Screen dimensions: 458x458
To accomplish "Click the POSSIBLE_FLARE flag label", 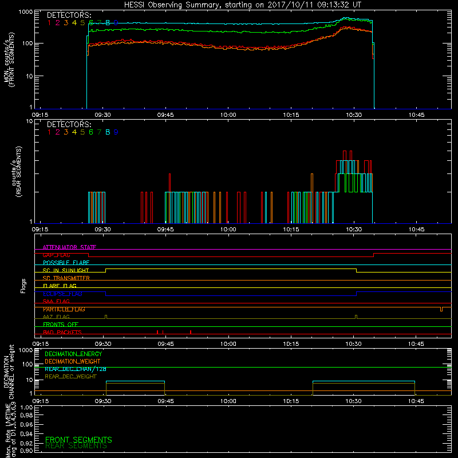I will [66, 263].
